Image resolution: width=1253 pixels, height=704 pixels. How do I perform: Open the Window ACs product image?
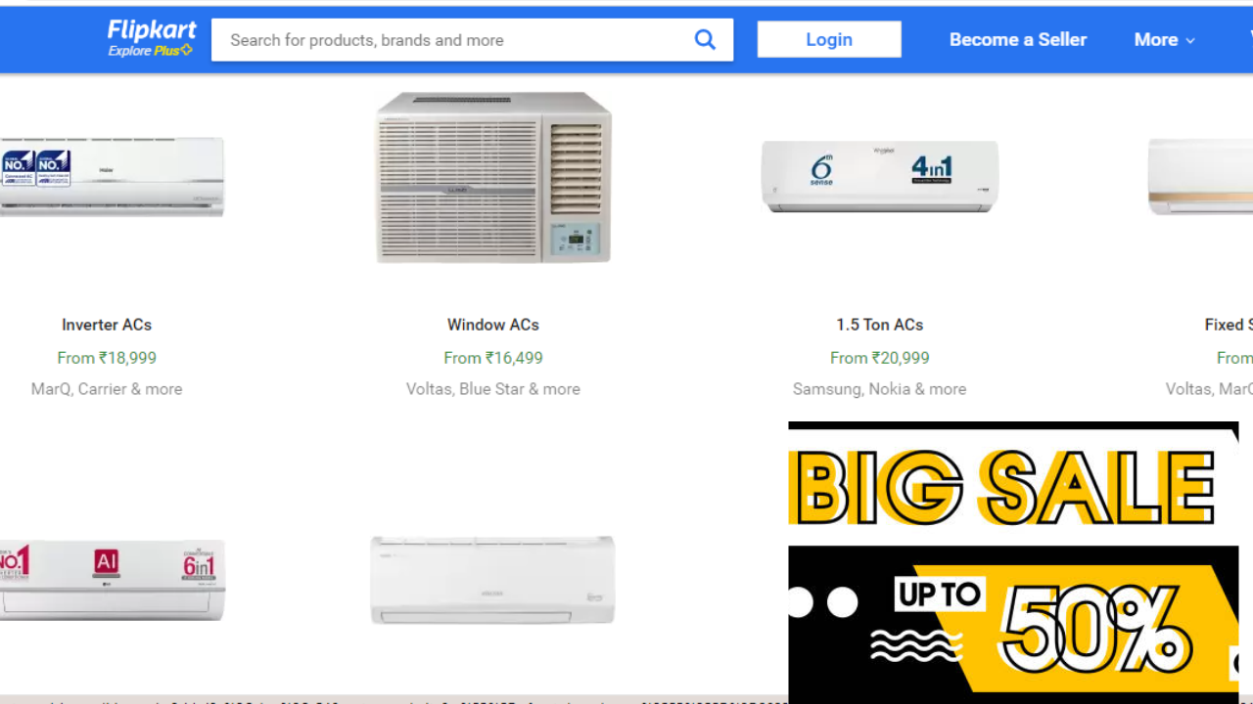click(494, 177)
